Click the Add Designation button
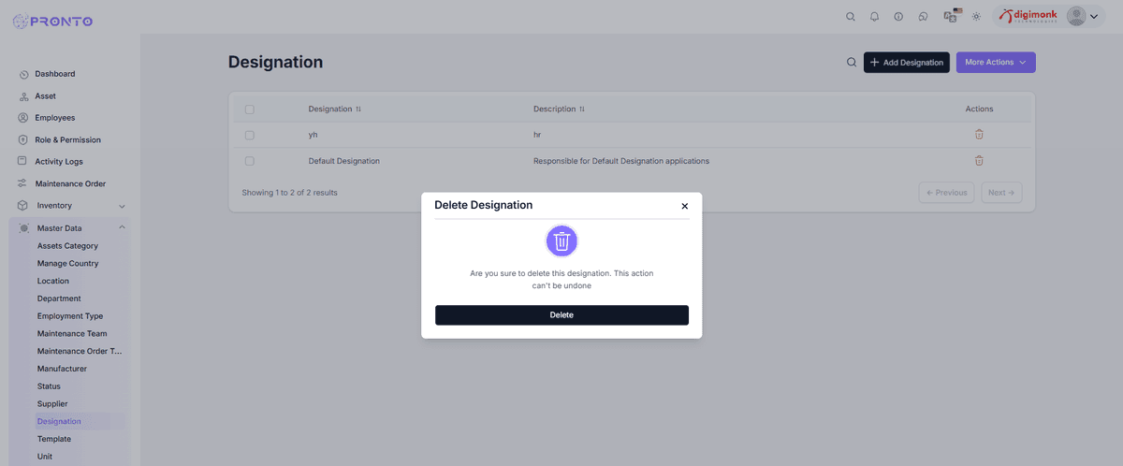The width and height of the screenshot is (1123, 466). pos(906,63)
